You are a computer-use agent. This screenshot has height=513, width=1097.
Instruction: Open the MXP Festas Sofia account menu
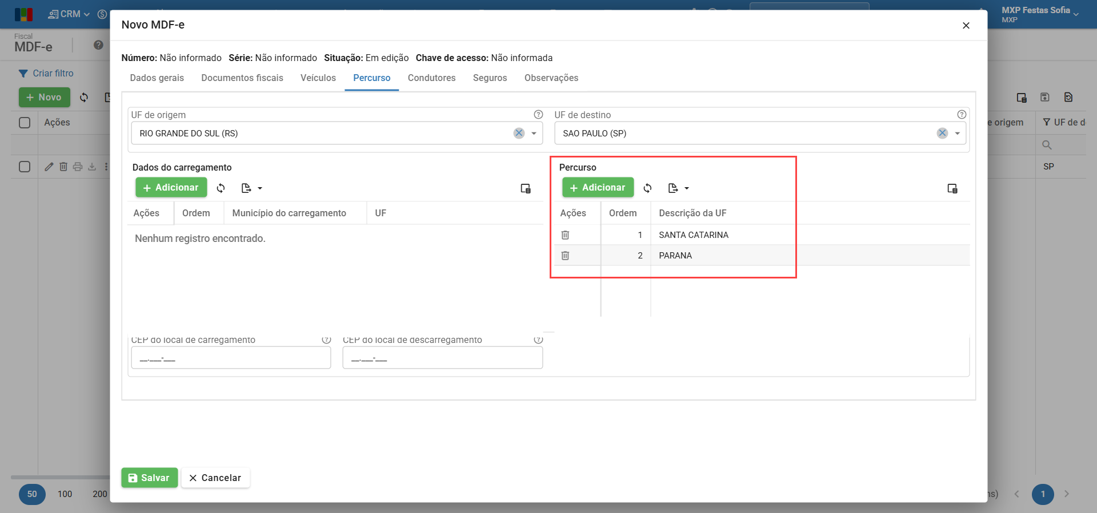point(1040,14)
